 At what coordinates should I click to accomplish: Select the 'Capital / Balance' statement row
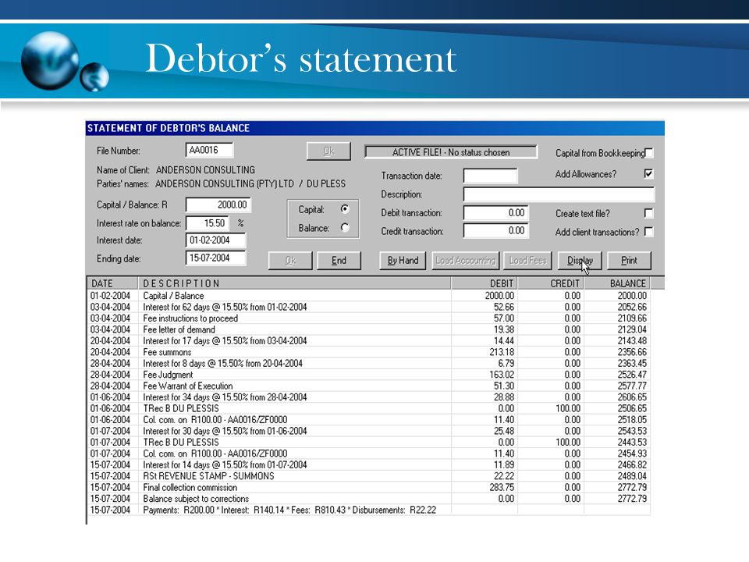tap(369, 296)
